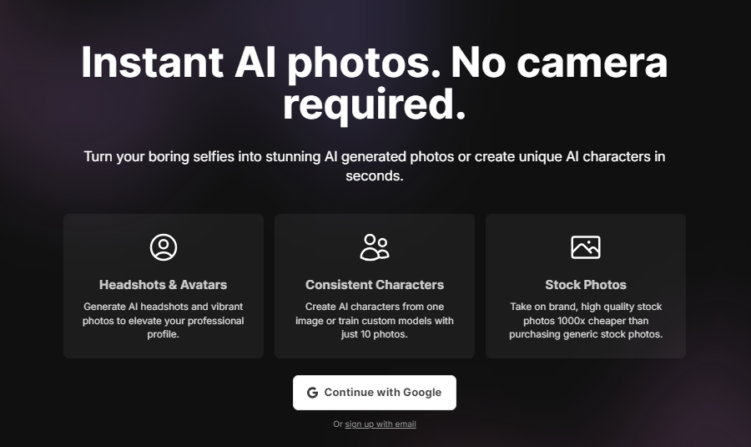This screenshot has width=751, height=447.
Task: Click the Stock Photos image icon
Action: coord(586,247)
